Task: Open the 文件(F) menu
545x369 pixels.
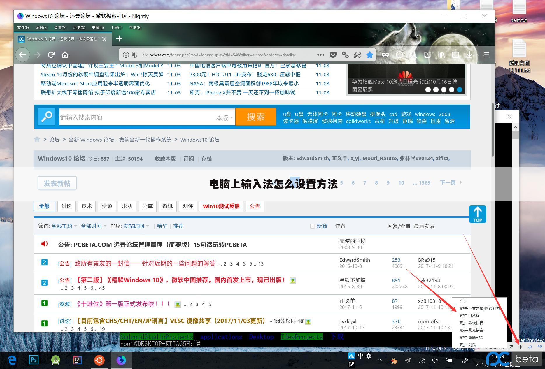Action: tap(23, 27)
